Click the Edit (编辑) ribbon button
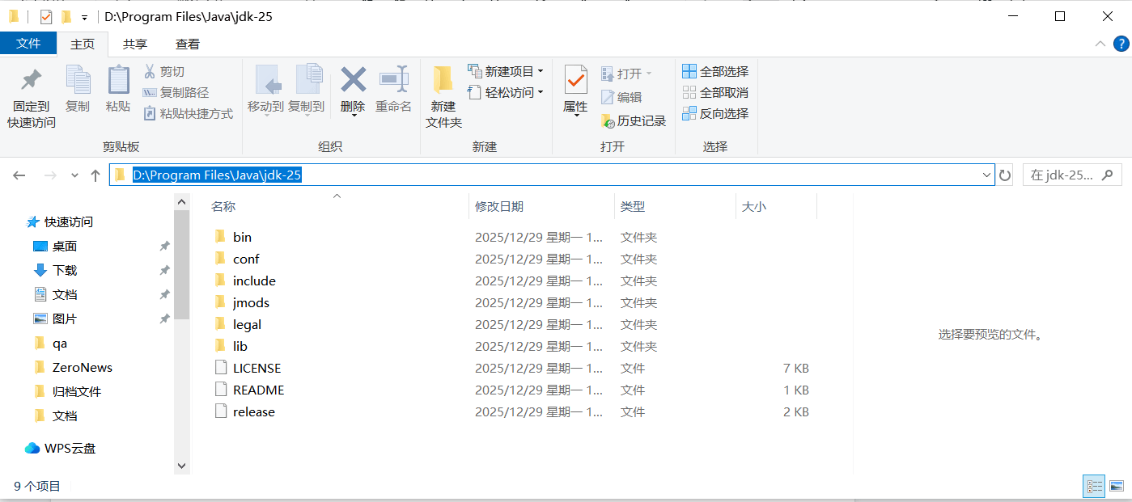Image resolution: width=1132 pixels, height=502 pixels. pyautogui.click(x=621, y=97)
